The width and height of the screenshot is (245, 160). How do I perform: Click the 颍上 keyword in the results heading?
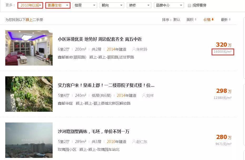click(x=29, y=20)
